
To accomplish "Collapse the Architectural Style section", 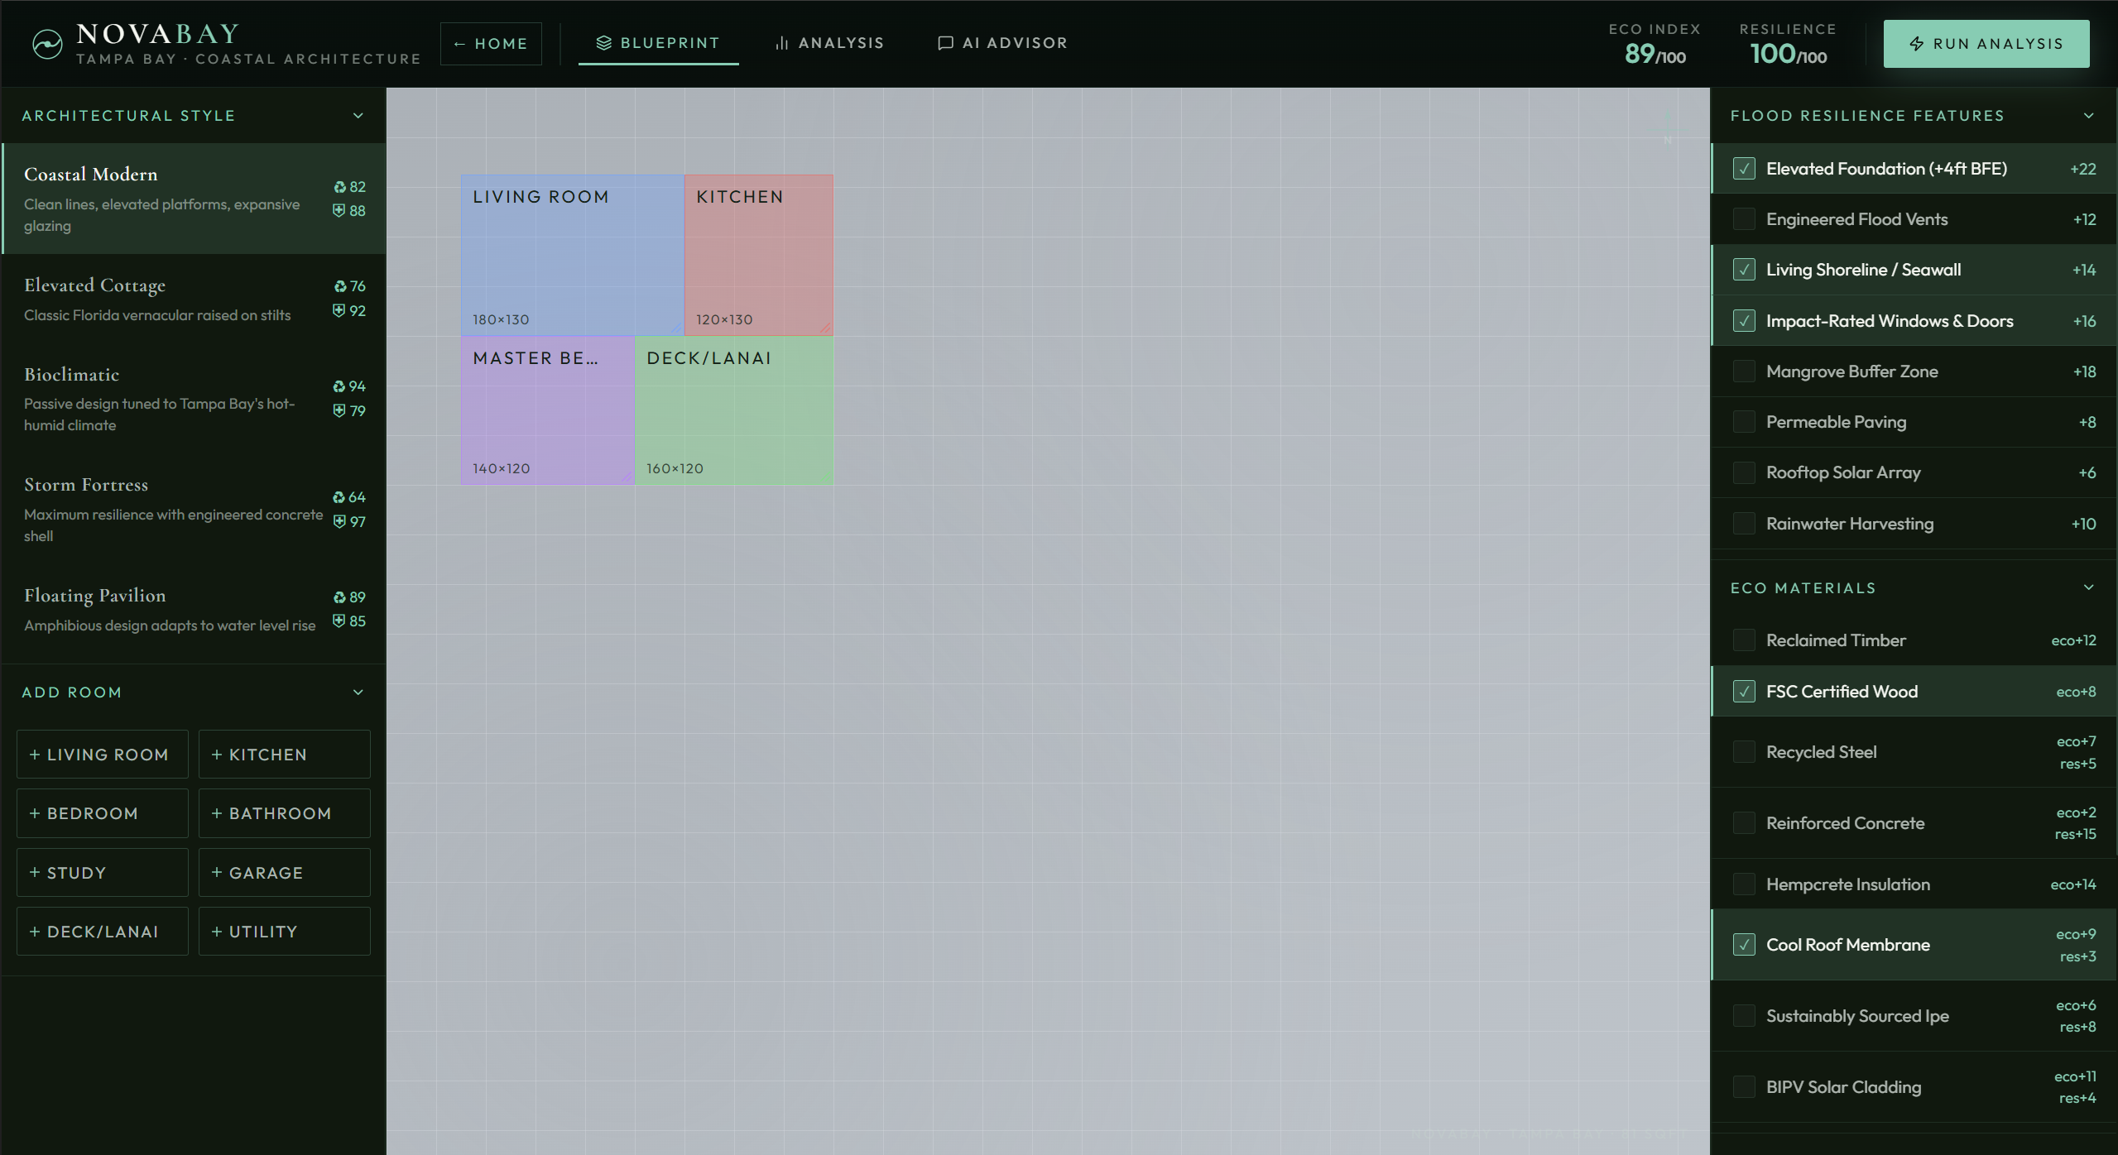I will point(358,116).
